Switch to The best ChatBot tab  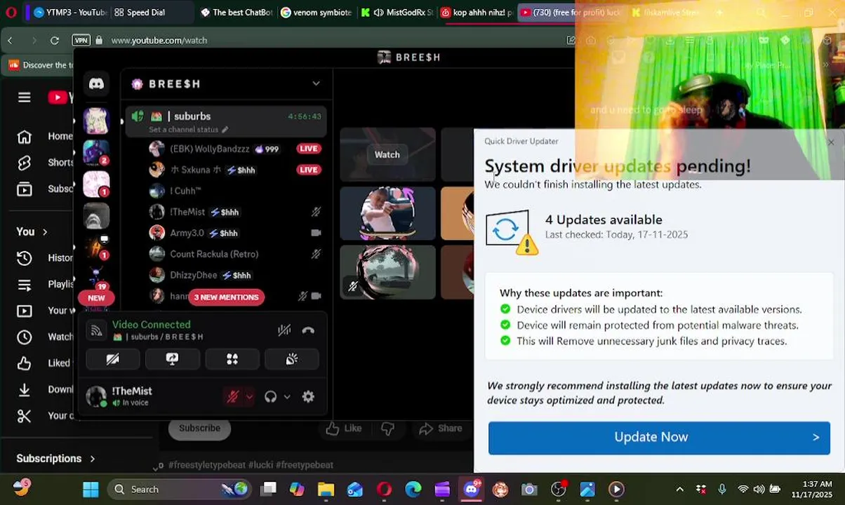[x=236, y=12]
